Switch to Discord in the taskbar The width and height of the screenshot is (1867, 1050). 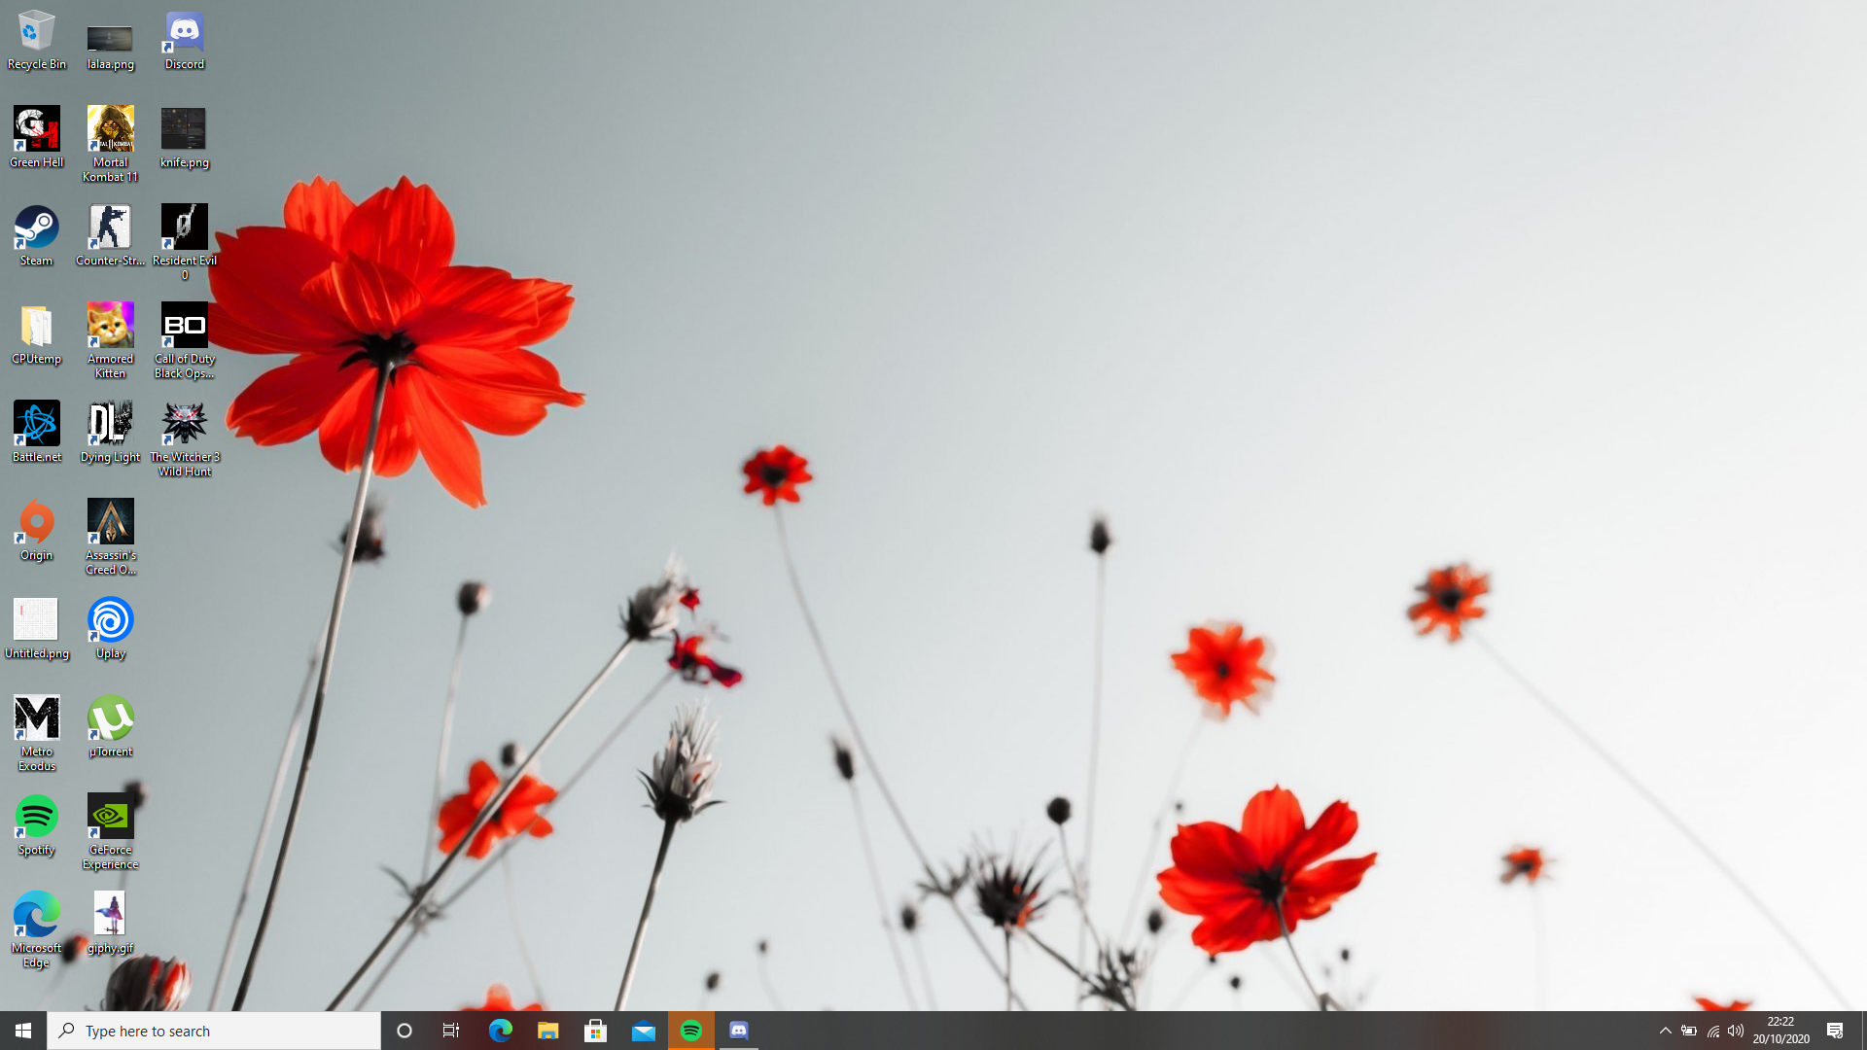click(x=739, y=1031)
